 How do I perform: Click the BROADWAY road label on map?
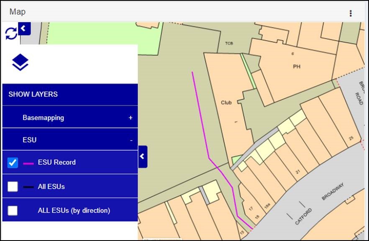(333, 192)
